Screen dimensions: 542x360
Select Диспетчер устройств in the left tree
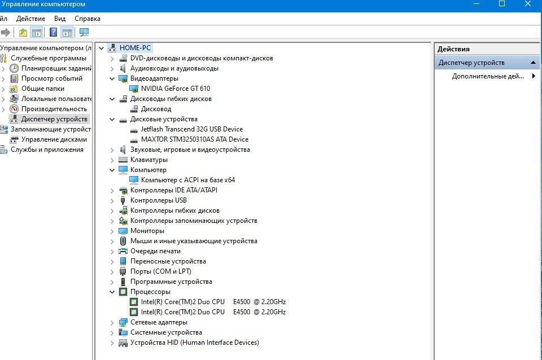[54, 119]
